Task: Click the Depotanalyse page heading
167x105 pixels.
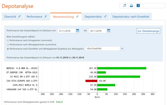Action: (18, 6)
